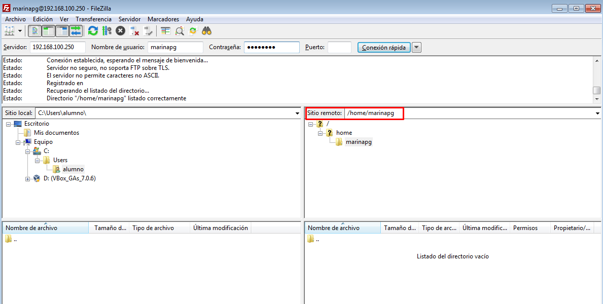
Task: Click the Conexión rápida button
Action: [x=384, y=47]
